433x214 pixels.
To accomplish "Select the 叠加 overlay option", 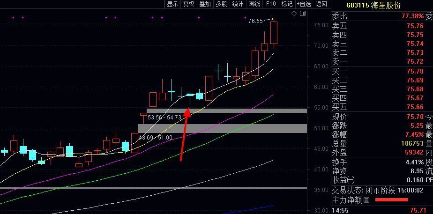I will click(x=205, y=4).
